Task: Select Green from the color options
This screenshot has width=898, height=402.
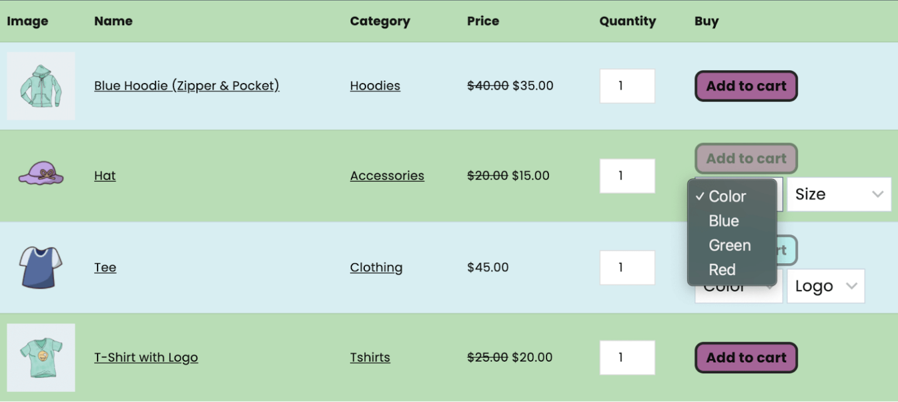Action: [730, 245]
